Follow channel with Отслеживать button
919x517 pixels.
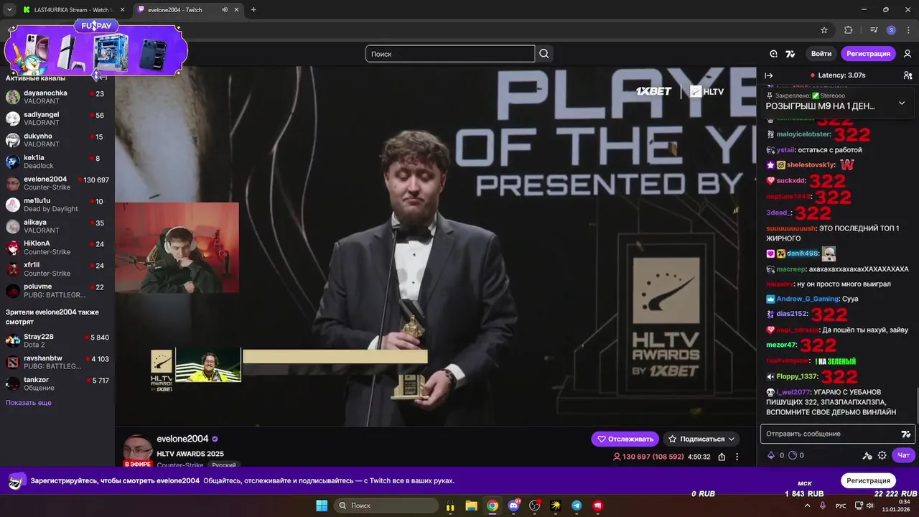(x=625, y=439)
